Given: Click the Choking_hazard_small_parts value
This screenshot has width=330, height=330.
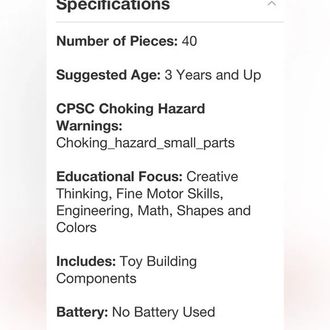Looking at the screenshot, I should [145, 143].
